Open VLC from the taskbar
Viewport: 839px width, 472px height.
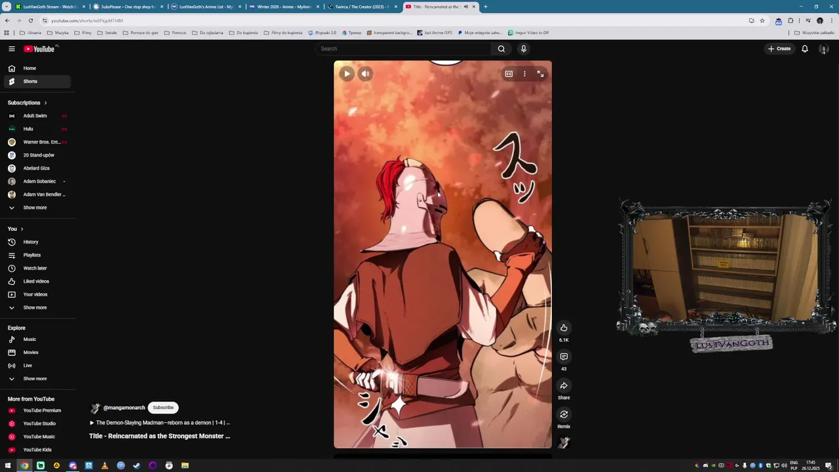pyautogui.click(x=104, y=465)
